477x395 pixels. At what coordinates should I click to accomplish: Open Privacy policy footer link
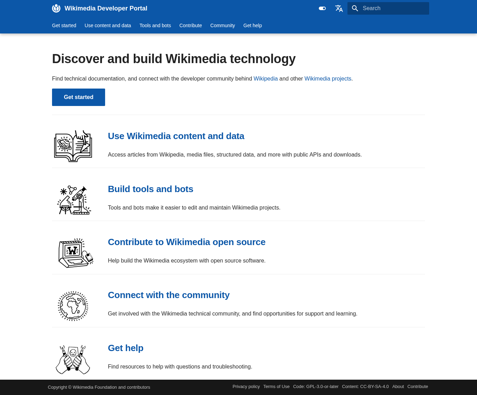point(246,387)
